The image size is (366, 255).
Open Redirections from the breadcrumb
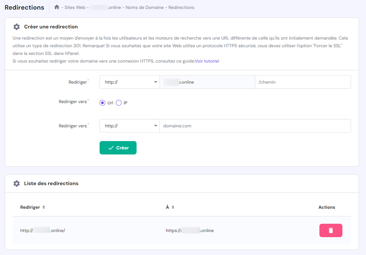click(x=181, y=7)
